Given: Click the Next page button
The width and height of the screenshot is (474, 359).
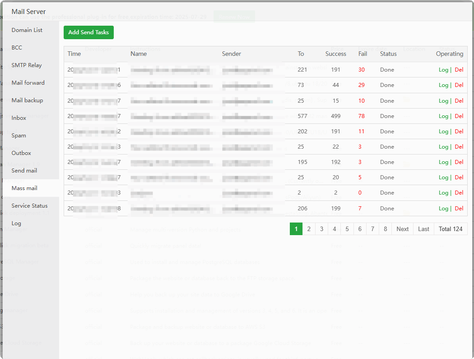Looking at the screenshot, I should point(402,229).
